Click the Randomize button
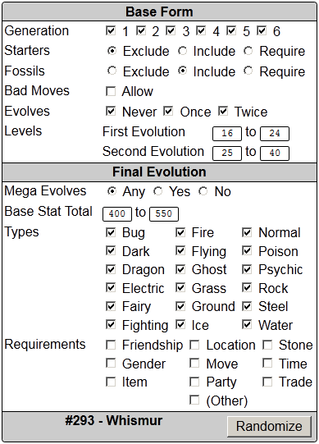319x444 pixels. tap(269, 427)
